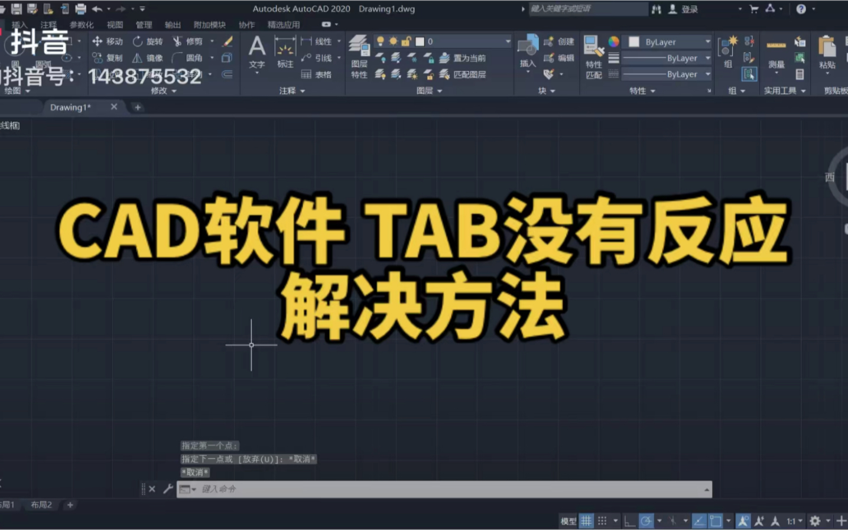848x530 pixels.
Task: Click Create block (创建) button
Action: pos(558,41)
